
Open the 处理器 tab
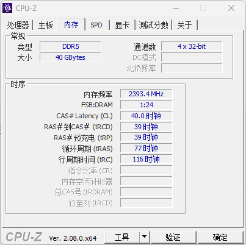(18, 25)
